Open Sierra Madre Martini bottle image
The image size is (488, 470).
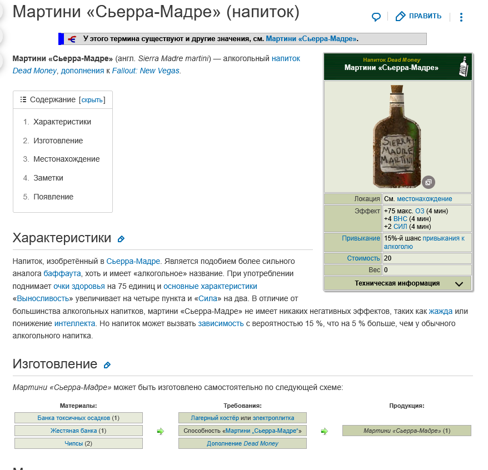[x=397, y=136]
